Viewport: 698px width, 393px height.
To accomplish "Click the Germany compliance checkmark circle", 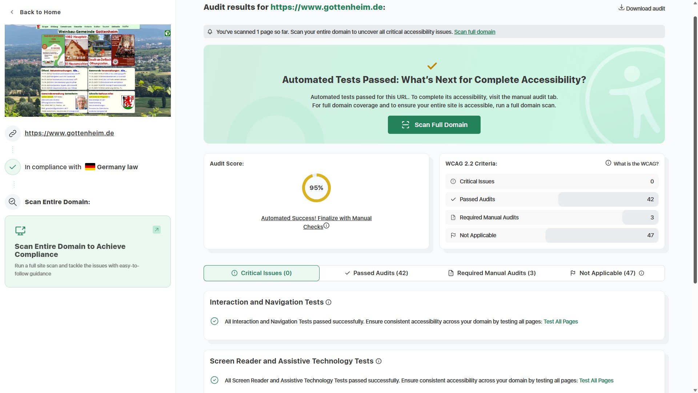I will pos(13,167).
